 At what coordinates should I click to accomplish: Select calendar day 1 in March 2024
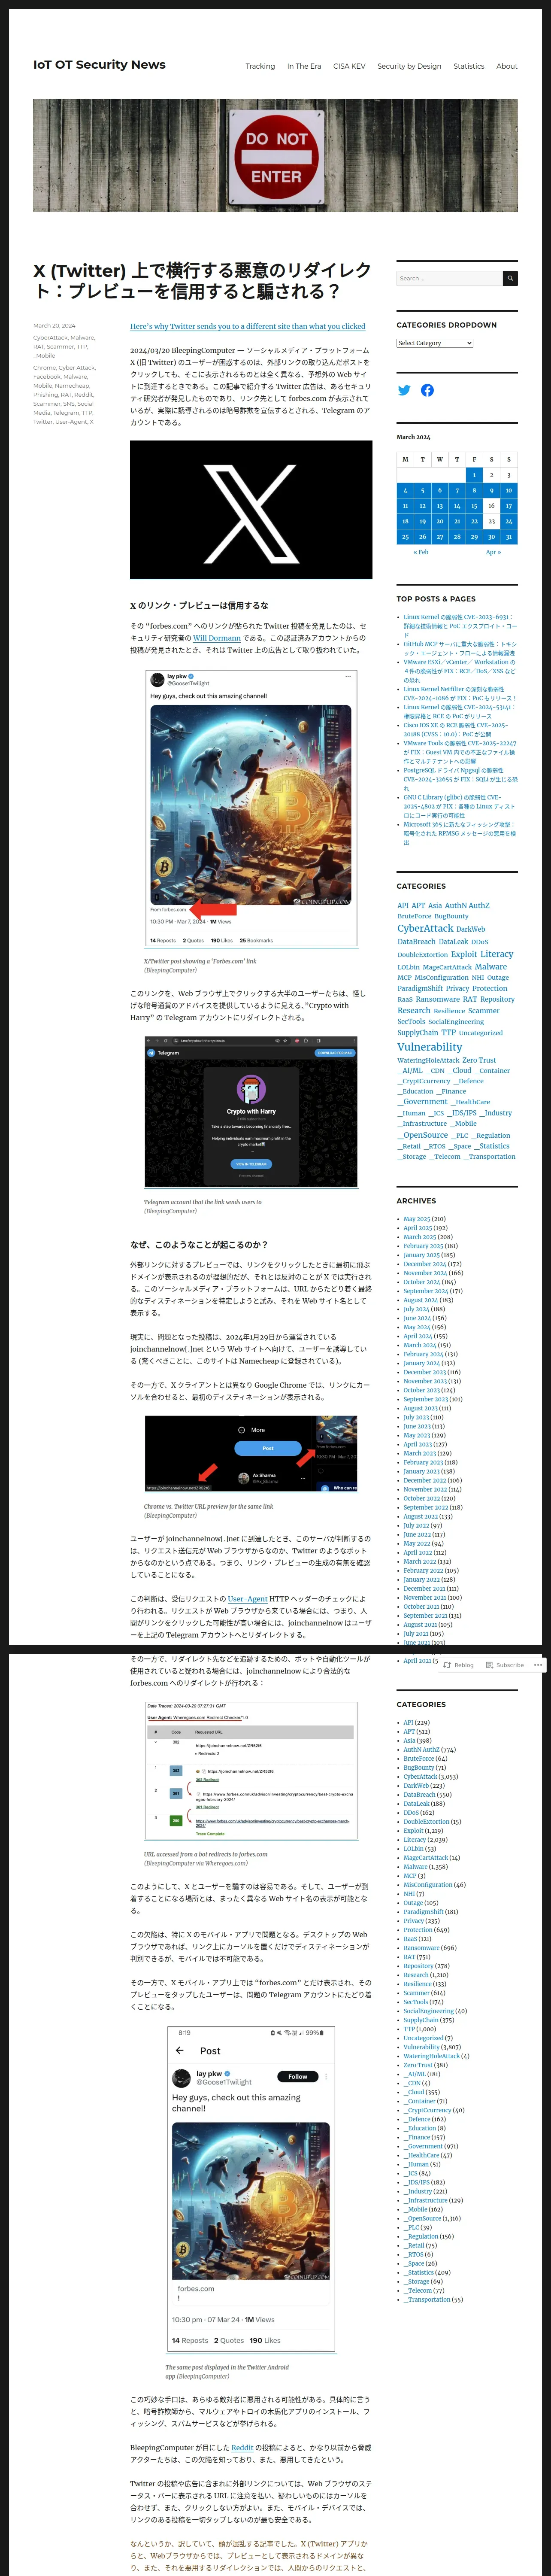tap(474, 475)
